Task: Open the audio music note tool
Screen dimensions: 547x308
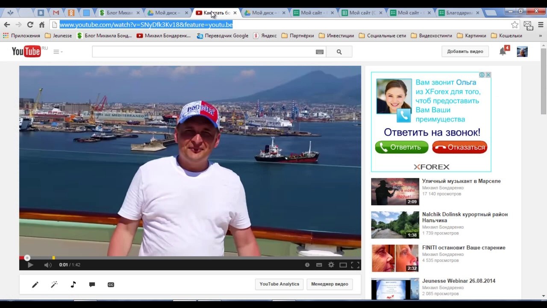Action: [x=73, y=284]
